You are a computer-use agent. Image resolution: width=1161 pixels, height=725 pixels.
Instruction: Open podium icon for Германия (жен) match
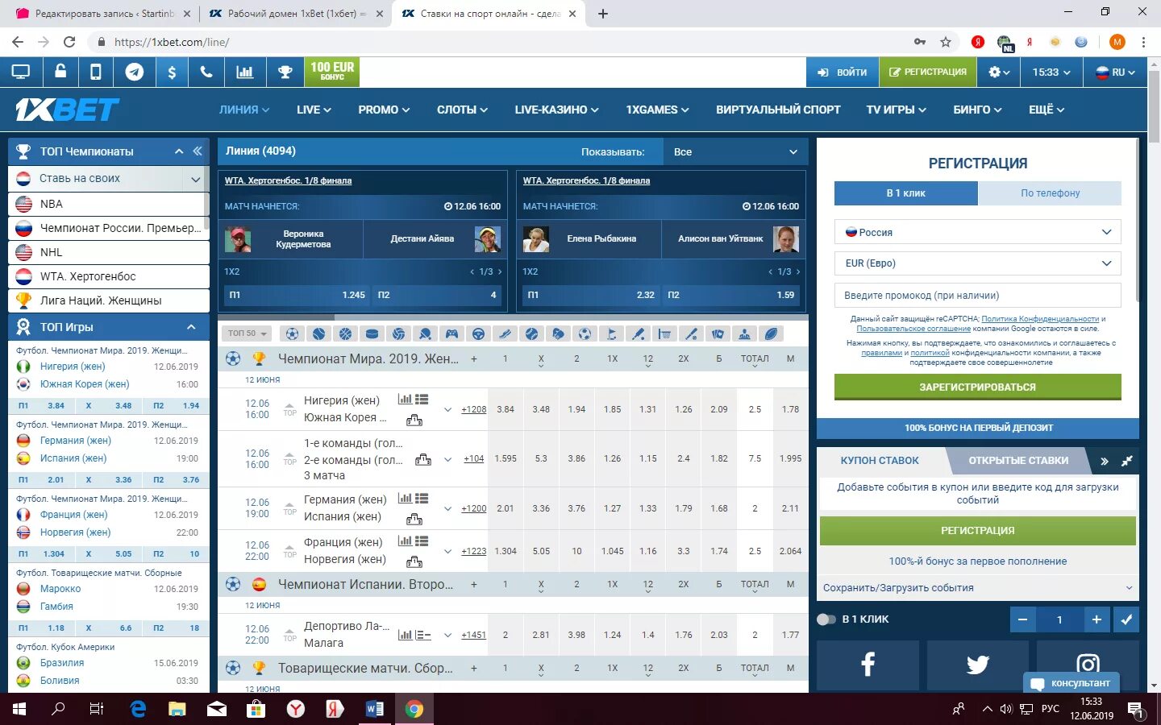[414, 519]
